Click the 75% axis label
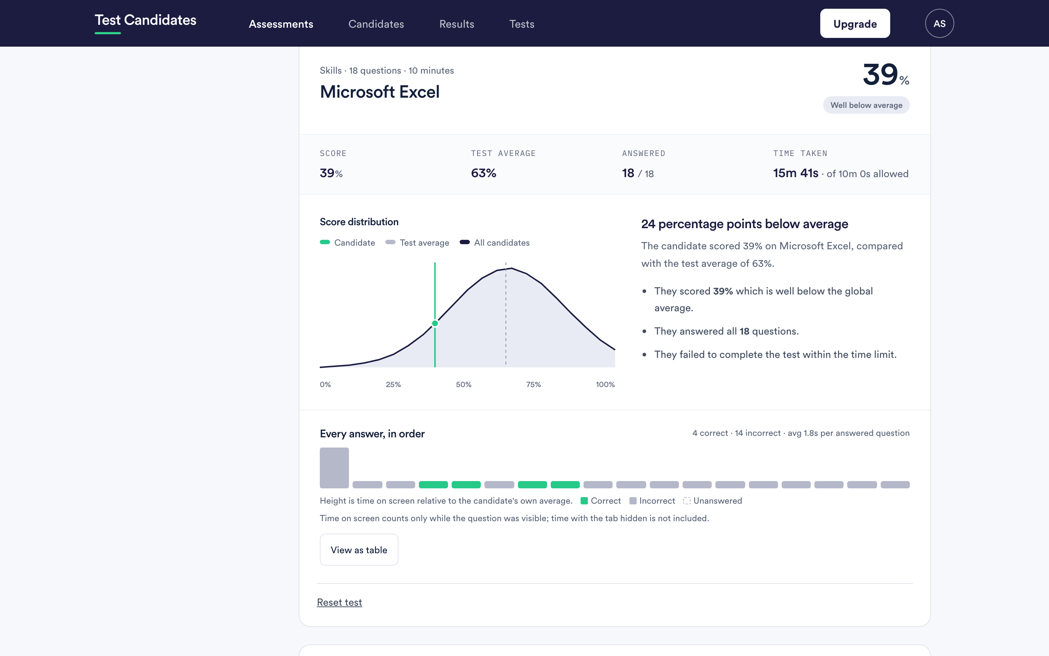The width and height of the screenshot is (1049, 656). pyautogui.click(x=533, y=384)
